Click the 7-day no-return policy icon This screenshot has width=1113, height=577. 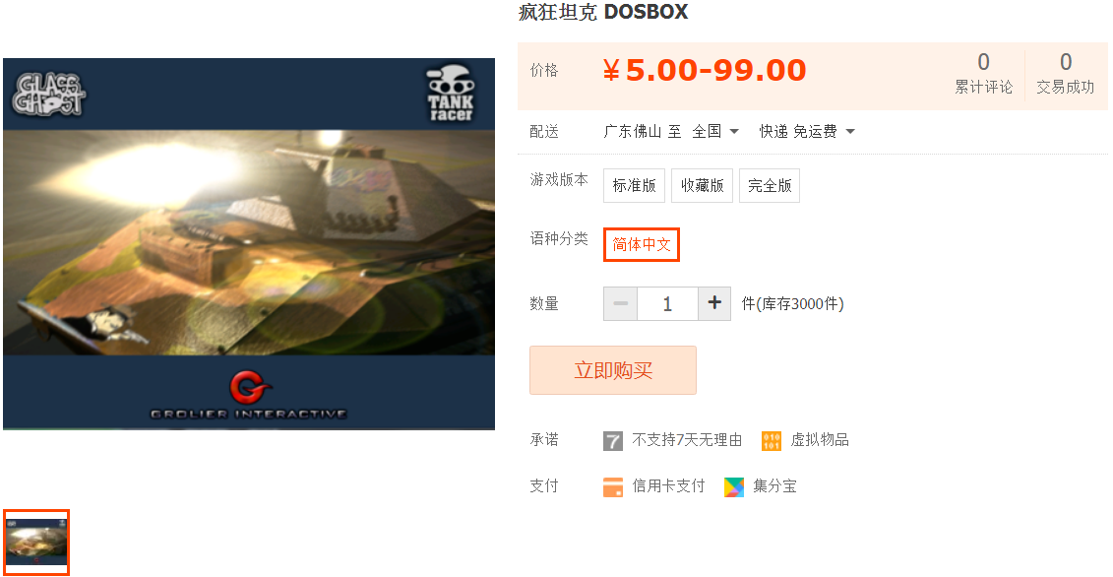[x=612, y=440]
